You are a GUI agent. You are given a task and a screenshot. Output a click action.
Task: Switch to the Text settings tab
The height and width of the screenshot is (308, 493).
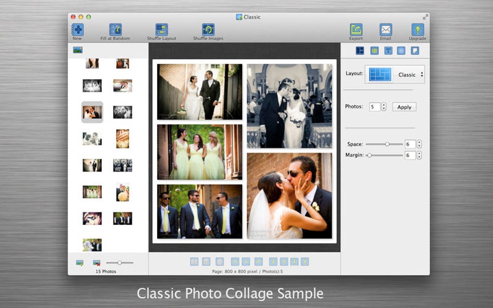pyautogui.click(x=388, y=51)
